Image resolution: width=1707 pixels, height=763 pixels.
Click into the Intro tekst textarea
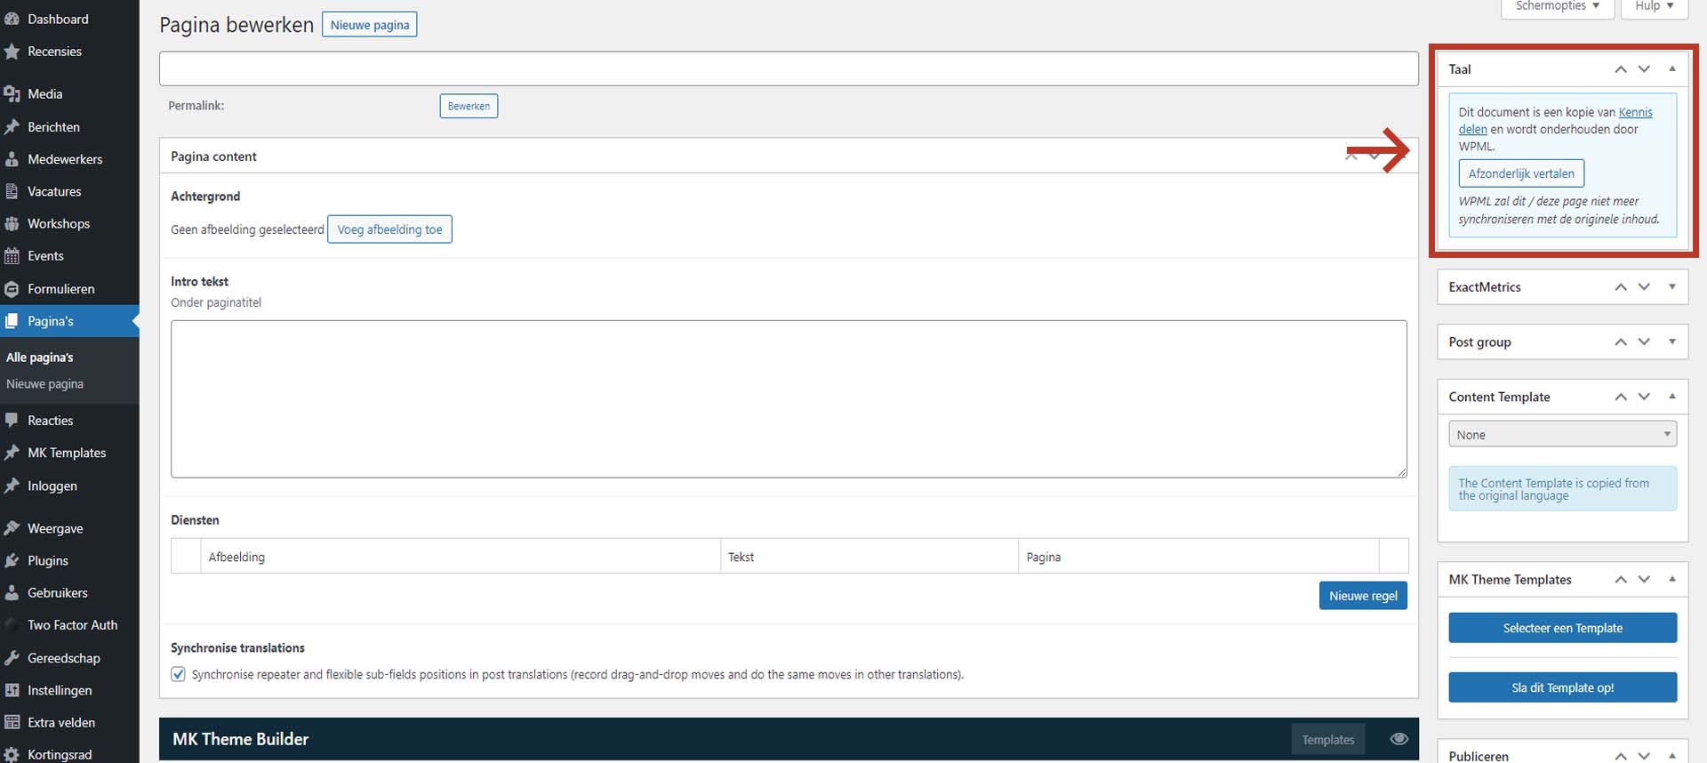789,398
